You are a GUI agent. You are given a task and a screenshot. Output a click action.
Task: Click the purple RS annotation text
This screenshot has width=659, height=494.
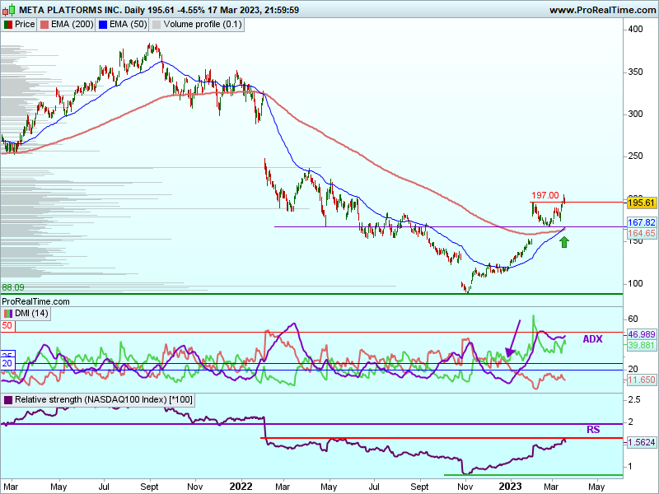tap(593, 430)
